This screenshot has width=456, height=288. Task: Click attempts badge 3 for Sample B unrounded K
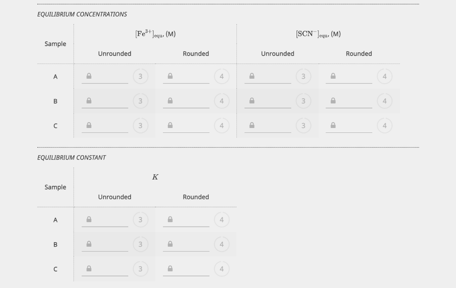140,244
